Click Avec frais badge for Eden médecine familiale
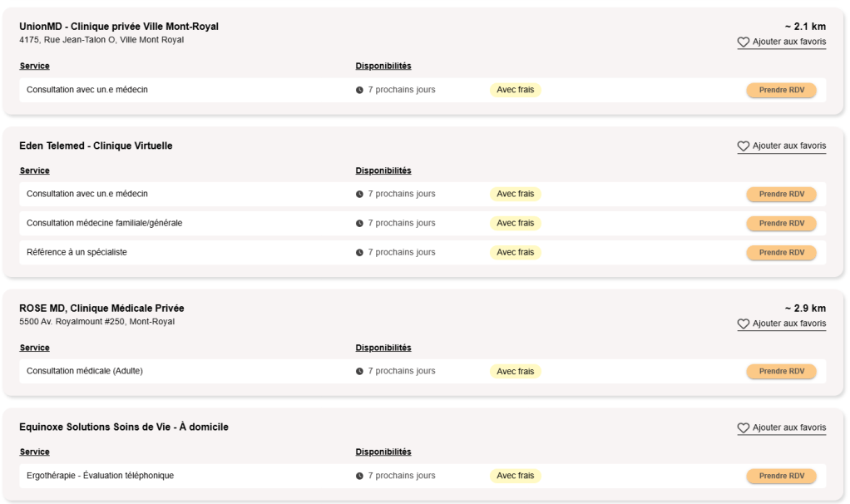The height and width of the screenshot is (504, 850). (515, 224)
